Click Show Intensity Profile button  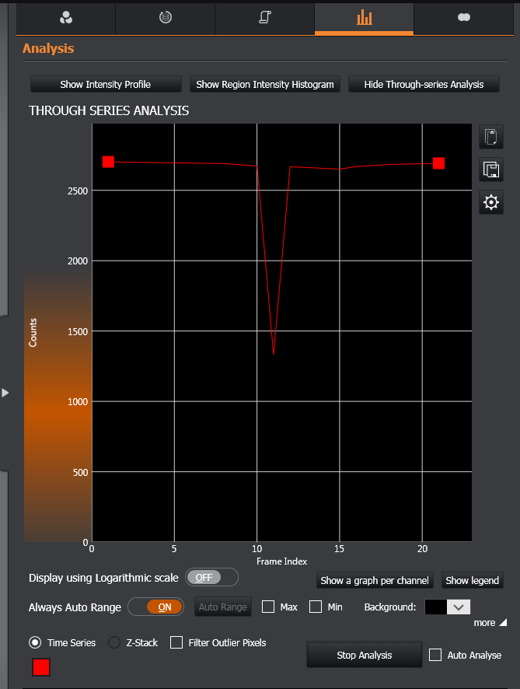tap(106, 84)
